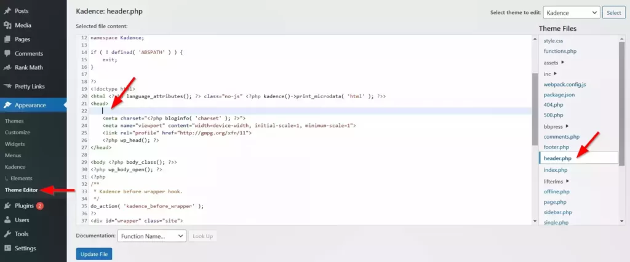Click the Users person icon
The height and width of the screenshot is (262, 630).
[7, 220]
